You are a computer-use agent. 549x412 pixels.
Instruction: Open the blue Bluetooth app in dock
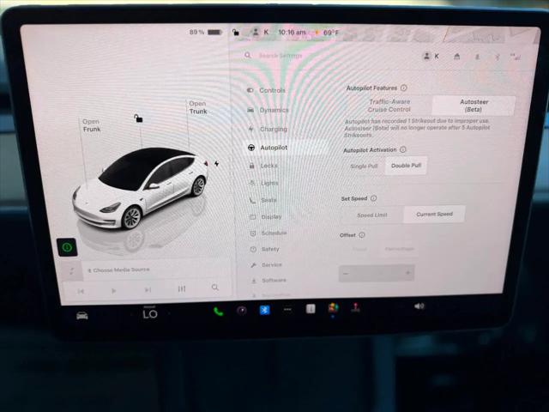tap(264, 310)
